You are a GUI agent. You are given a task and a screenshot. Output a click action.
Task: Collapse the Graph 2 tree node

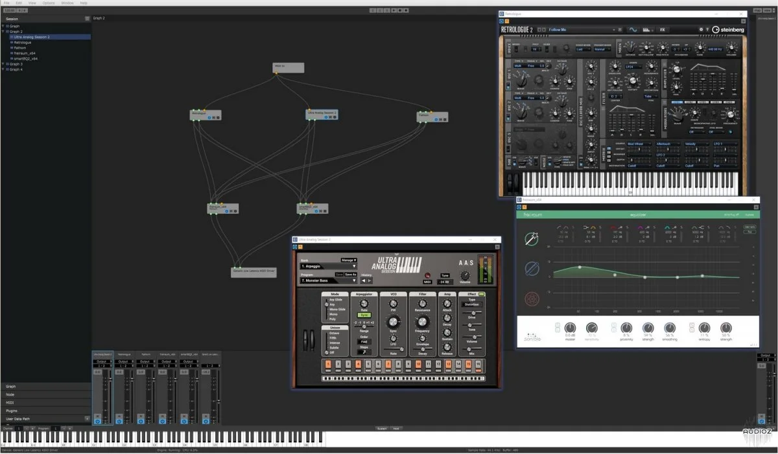click(x=3, y=31)
